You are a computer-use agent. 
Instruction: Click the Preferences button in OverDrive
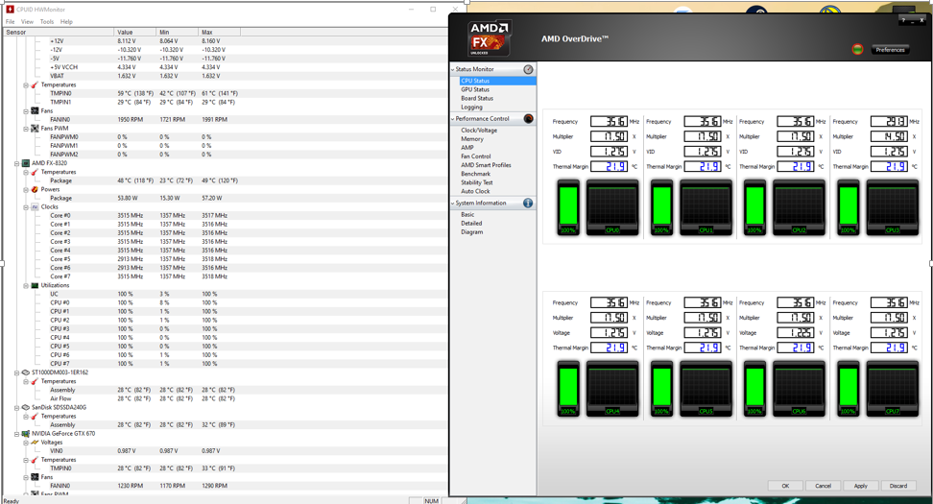pyautogui.click(x=890, y=50)
